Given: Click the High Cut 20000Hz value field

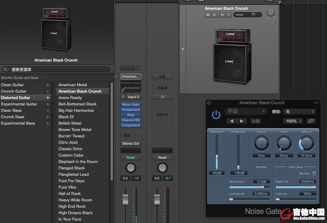Looking at the screenshot, I should pyautogui.click(x=308, y=182).
